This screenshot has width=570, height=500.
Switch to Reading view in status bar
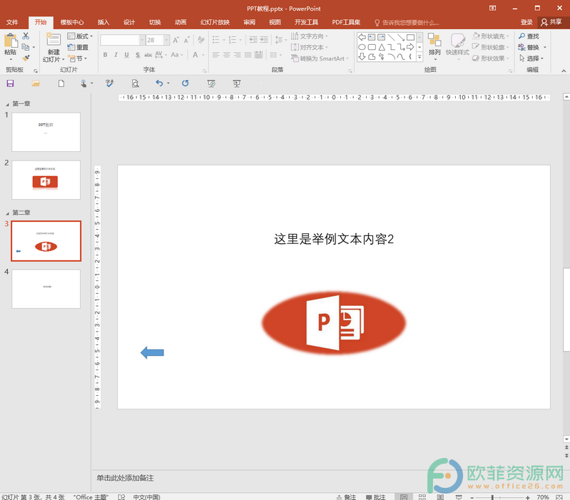pyautogui.click(x=440, y=496)
